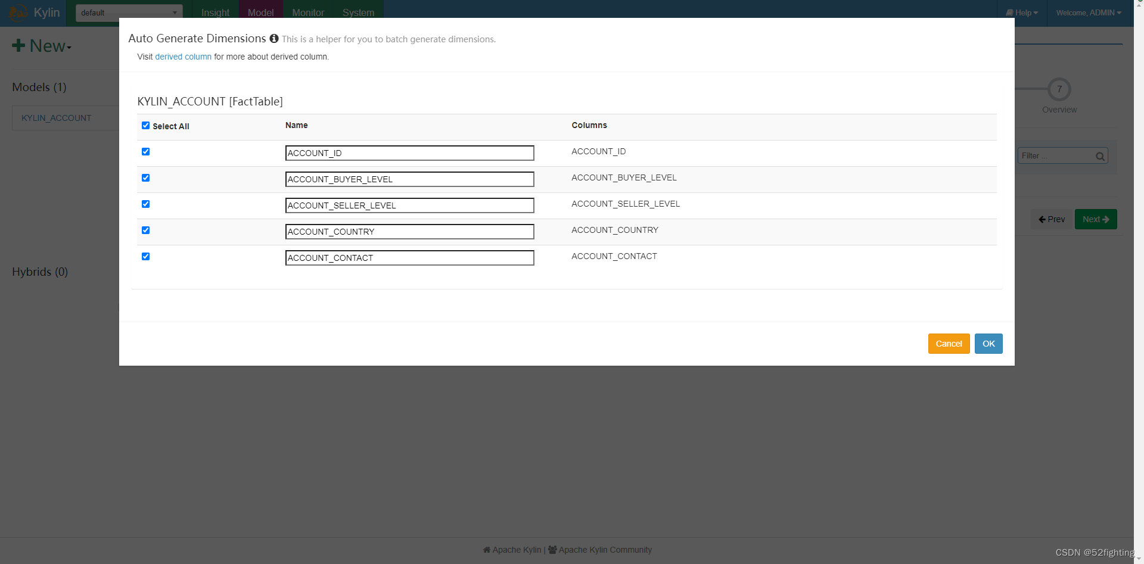The height and width of the screenshot is (564, 1144).
Task: Click the ACCOUNT_BUYER_LEVEL column text
Action: [x=624, y=177]
